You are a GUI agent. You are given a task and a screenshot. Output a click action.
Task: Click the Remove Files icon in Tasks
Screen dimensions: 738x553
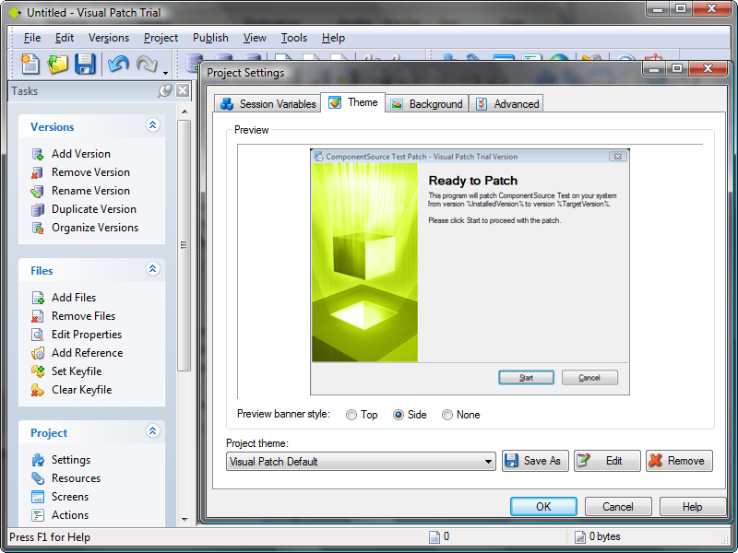click(x=38, y=316)
